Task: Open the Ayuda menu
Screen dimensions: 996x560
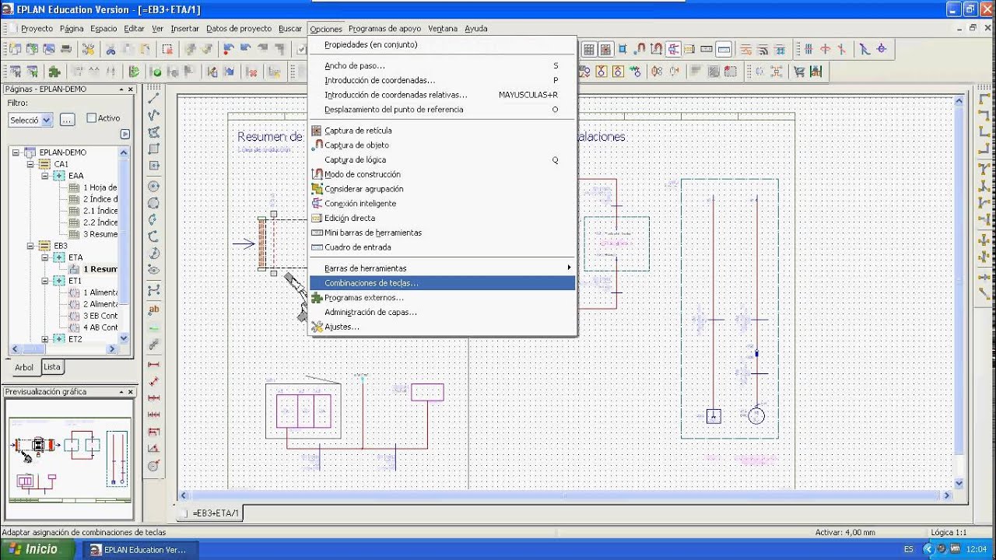Action: coord(476,29)
